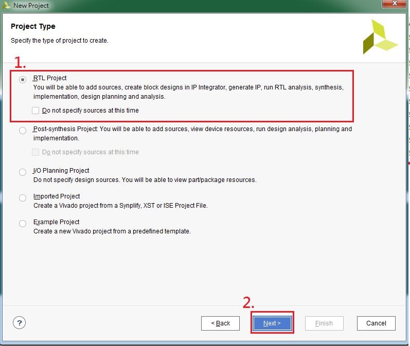Image resolution: width=410 pixels, height=346 pixels.
Task: Select the Example Project radio button
Action: (x=23, y=224)
